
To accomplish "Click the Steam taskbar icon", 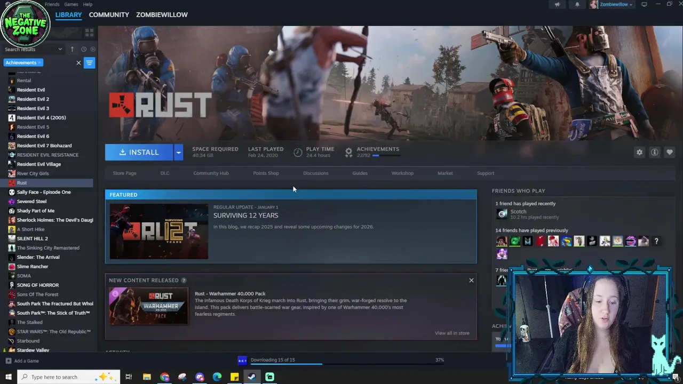I will click(252, 377).
